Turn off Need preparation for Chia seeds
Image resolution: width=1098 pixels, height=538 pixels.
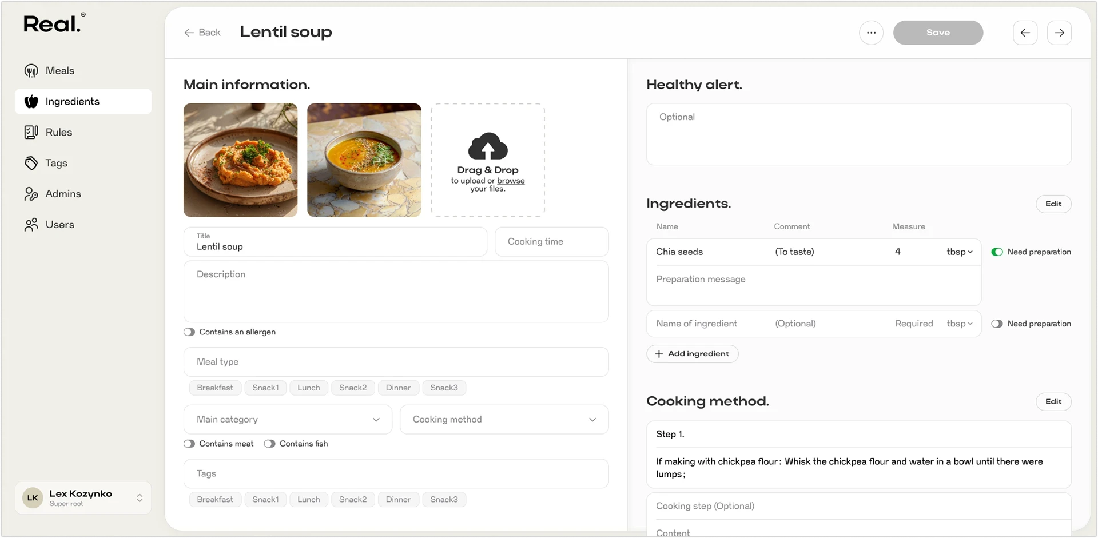pos(997,252)
